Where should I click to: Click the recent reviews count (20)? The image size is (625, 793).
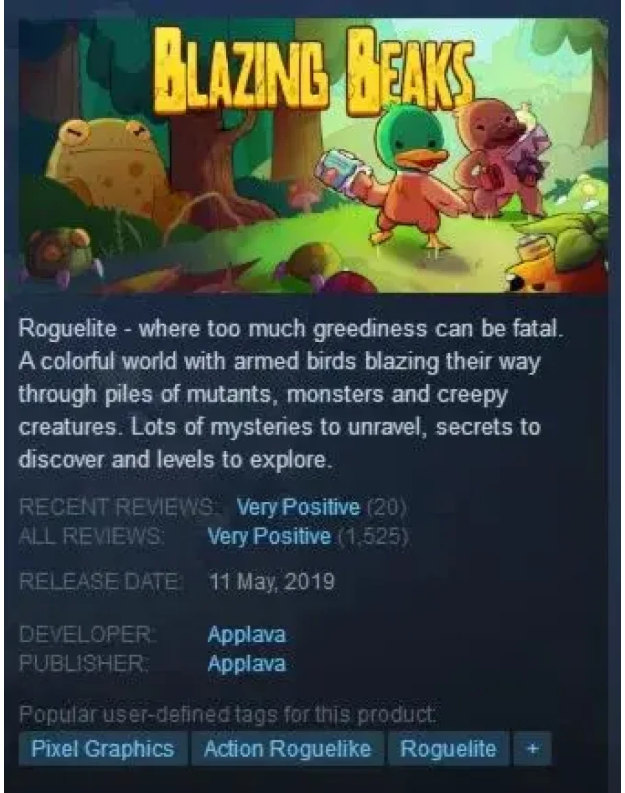[386, 506]
